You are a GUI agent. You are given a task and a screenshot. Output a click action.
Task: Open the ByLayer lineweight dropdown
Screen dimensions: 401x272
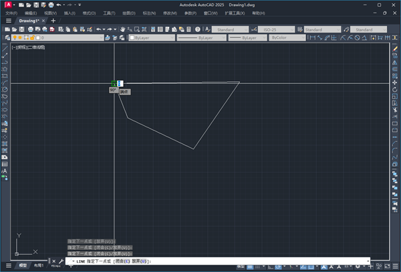click(x=247, y=38)
